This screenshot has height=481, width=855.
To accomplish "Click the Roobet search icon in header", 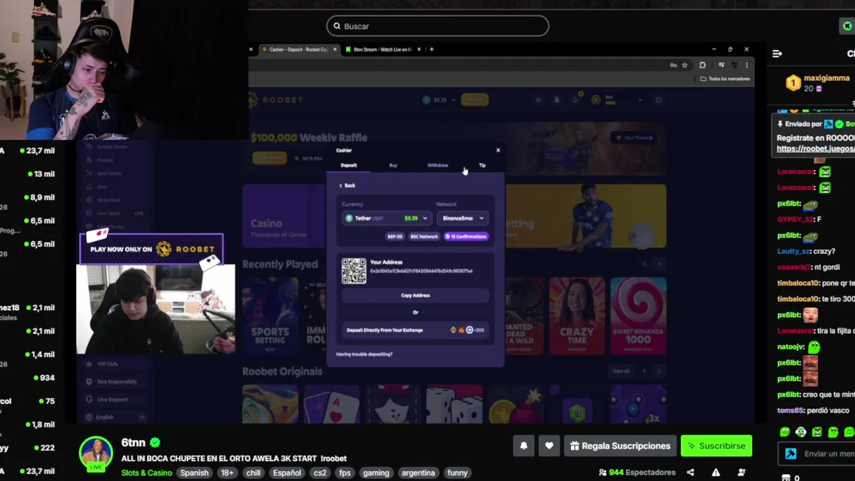I will (x=538, y=100).
